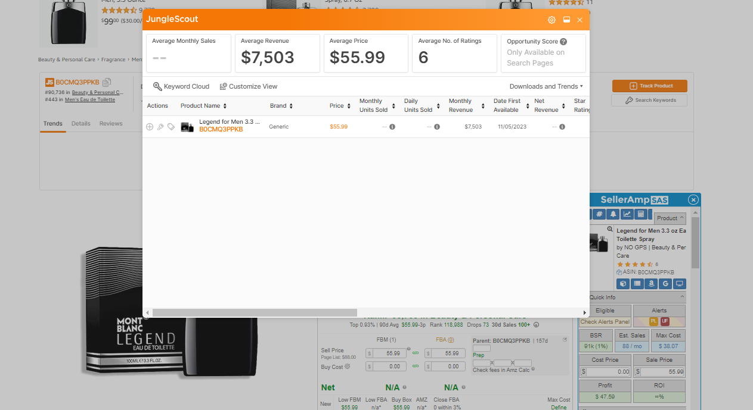
Task: Sort by Monthly Units Sold column
Action: (393, 106)
